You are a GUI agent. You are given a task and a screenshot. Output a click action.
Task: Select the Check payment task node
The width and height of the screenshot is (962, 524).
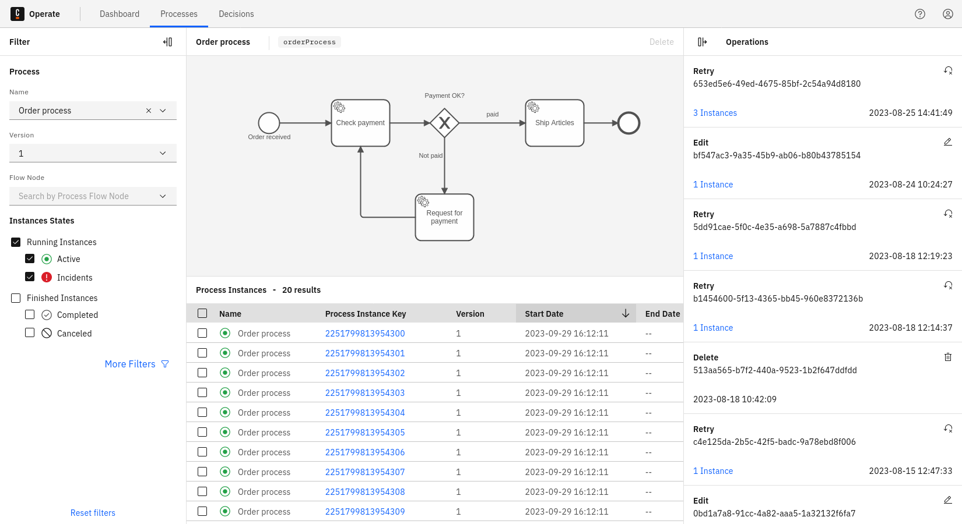[360, 123]
